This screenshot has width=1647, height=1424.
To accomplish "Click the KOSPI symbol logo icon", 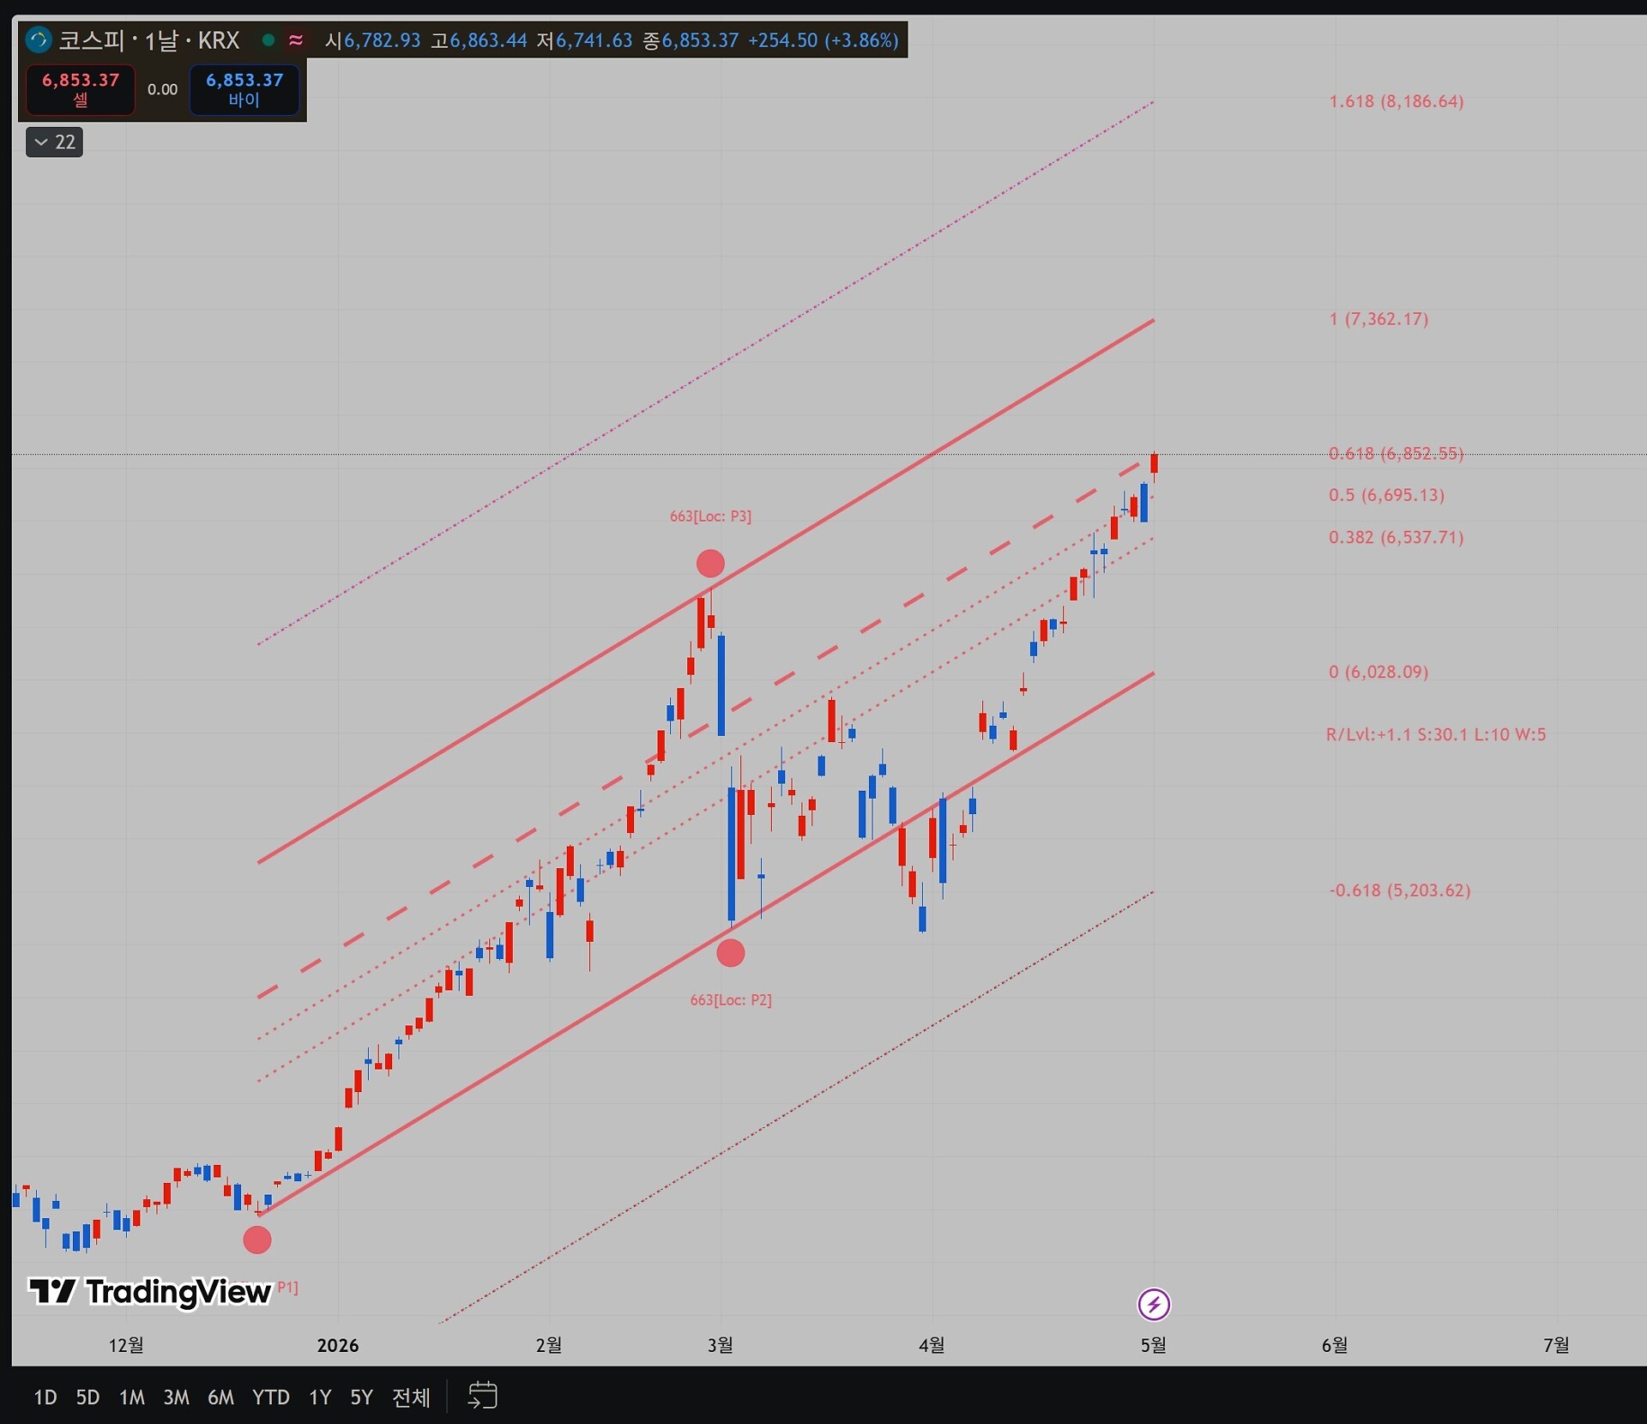I will 39,40.
